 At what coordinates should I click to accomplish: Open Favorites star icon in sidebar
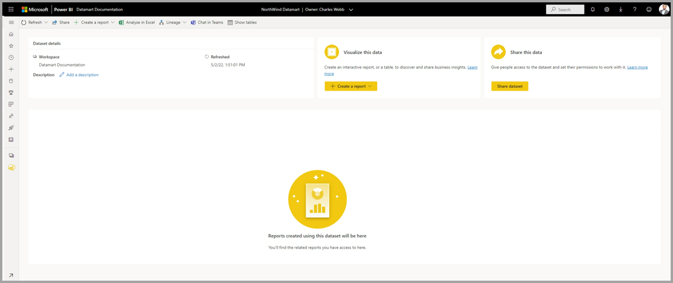[11, 46]
